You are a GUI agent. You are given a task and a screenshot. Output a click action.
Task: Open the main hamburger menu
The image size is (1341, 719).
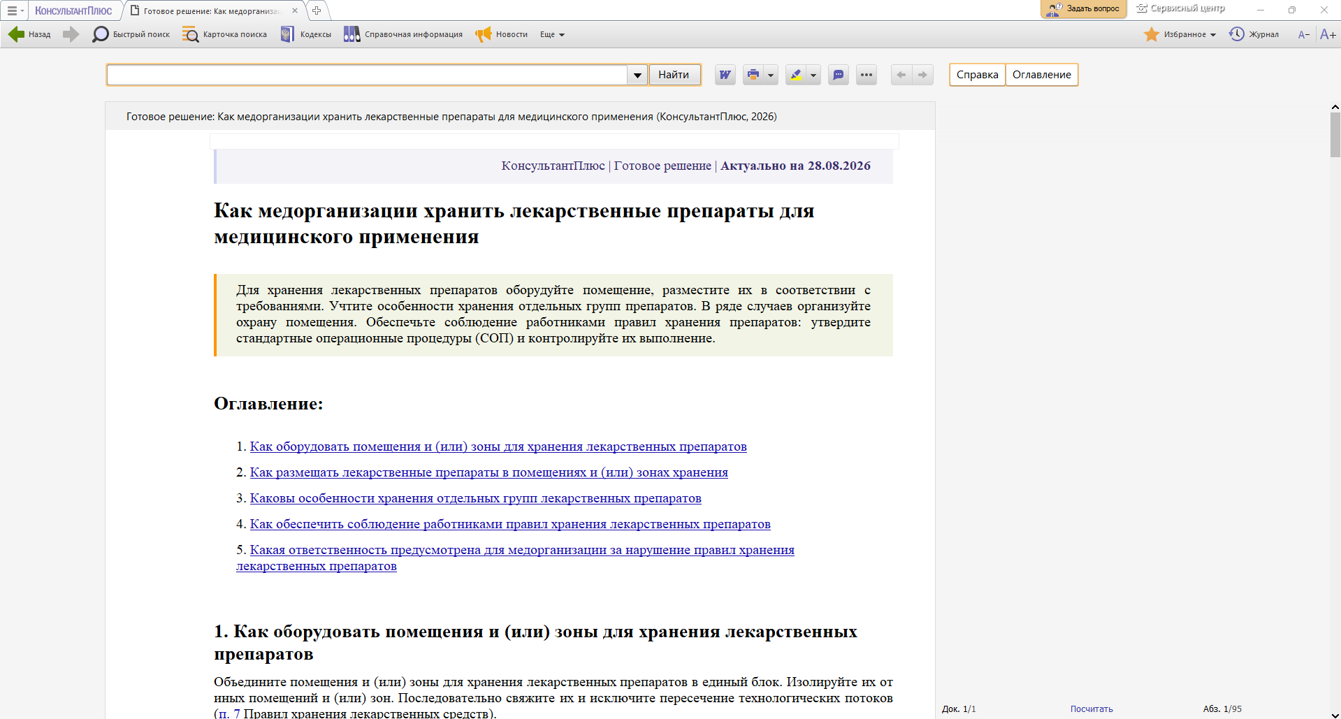(14, 10)
